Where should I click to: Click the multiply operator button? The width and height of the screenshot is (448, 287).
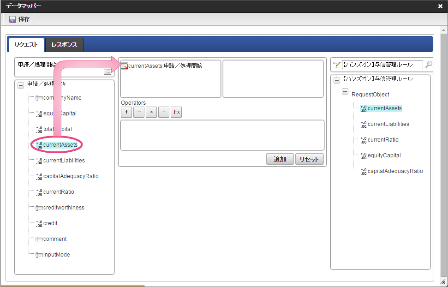coord(151,112)
